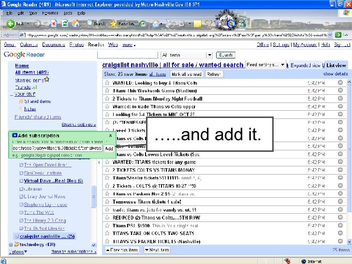The image size is (352, 264).
Task: Click the IE Home icon
Action: [x=76, y=23]
